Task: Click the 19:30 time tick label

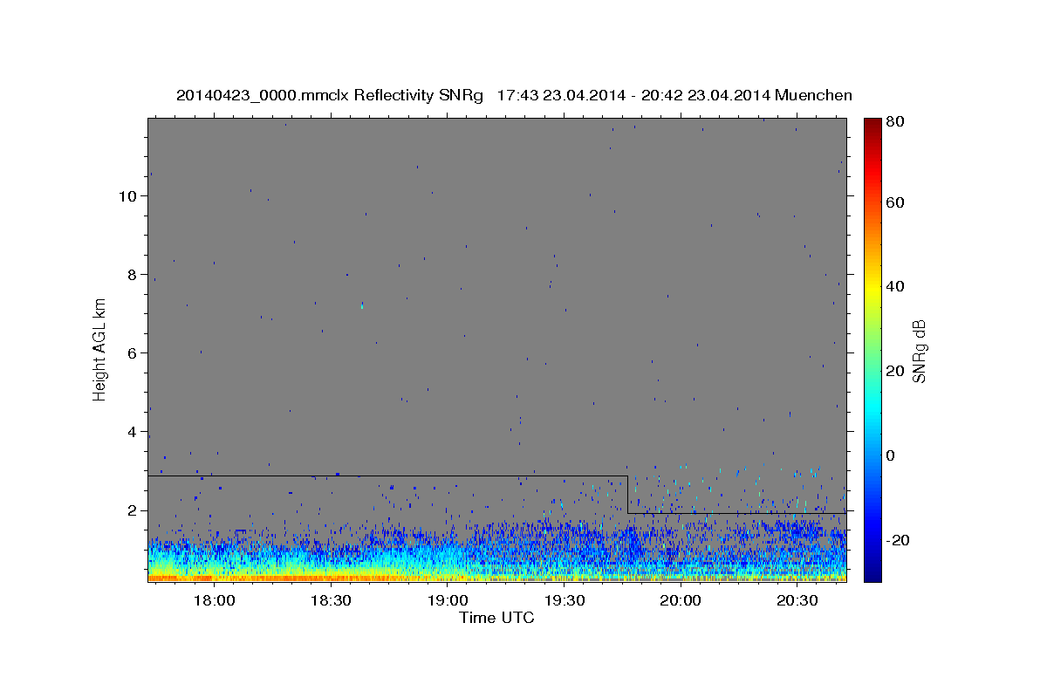Action: (564, 601)
